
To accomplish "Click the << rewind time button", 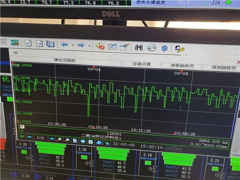I will click(170, 148).
